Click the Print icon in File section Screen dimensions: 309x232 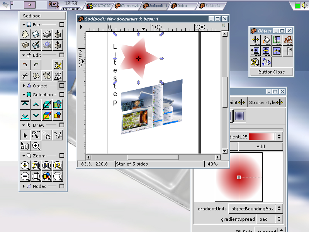coord(47,34)
